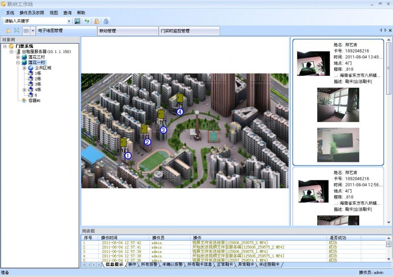Open the 系统 menu
The height and width of the screenshot is (277, 393).
10,13
